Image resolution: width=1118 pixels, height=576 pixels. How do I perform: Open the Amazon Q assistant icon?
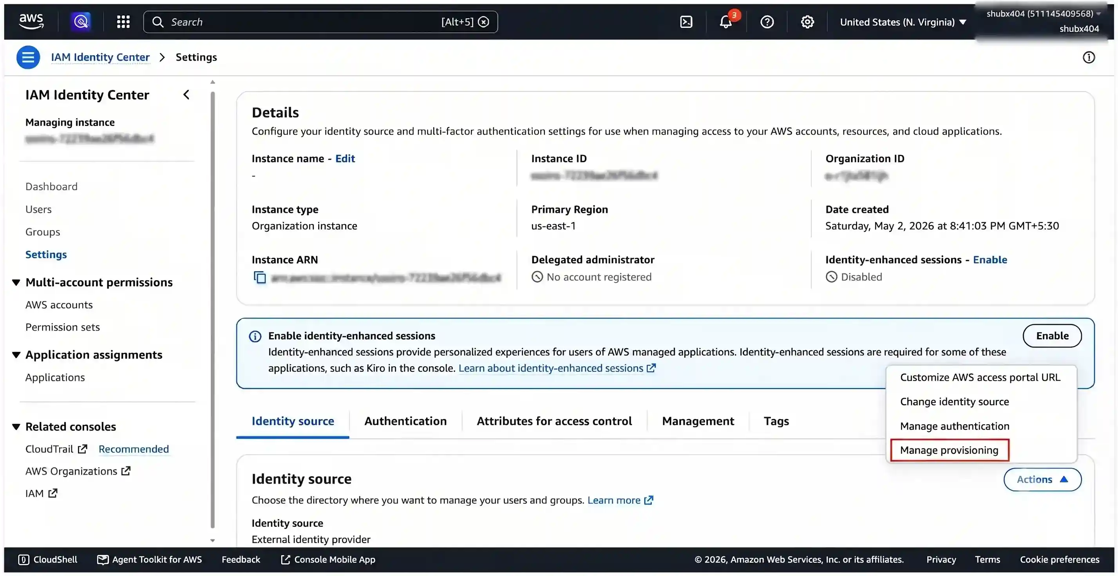81,22
